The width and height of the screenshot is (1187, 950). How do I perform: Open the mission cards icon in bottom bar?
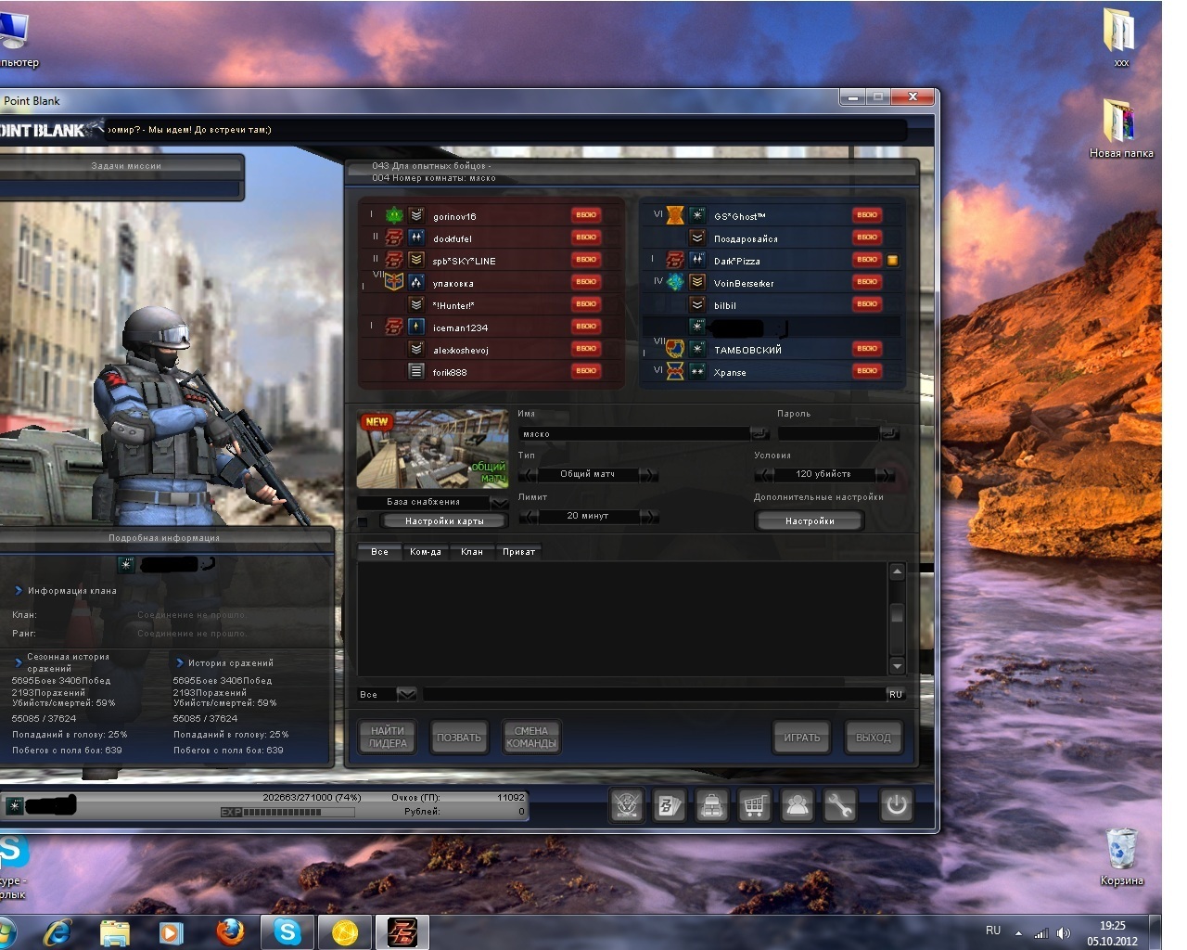tap(669, 805)
